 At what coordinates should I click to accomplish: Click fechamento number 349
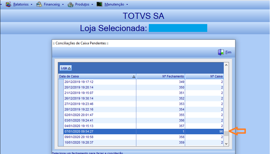[181, 82]
